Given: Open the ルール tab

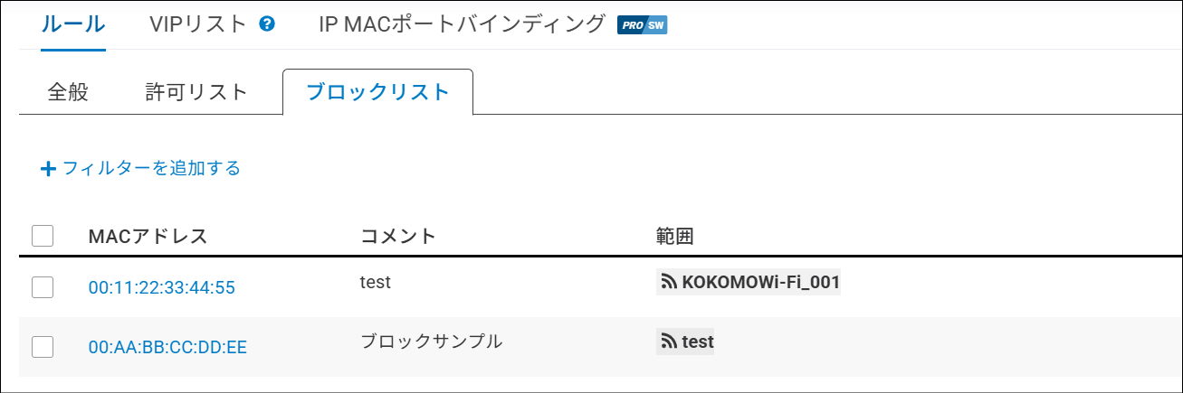Looking at the screenshot, I should [x=73, y=24].
